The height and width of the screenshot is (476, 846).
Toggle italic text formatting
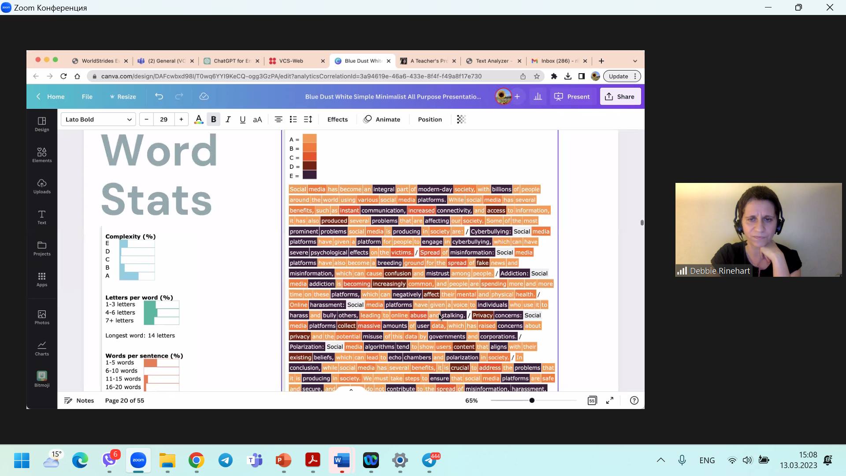(x=228, y=119)
